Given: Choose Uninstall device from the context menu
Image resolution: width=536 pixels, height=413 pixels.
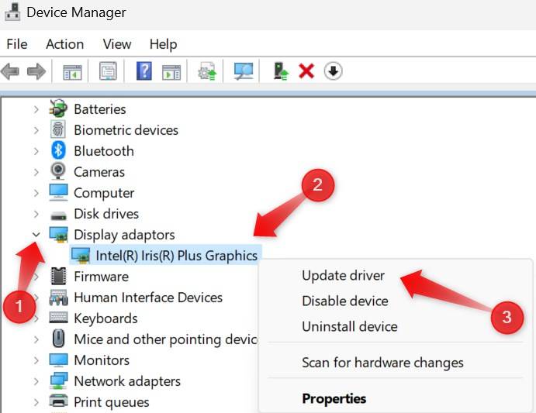Looking at the screenshot, I should [x=350, y=326].
